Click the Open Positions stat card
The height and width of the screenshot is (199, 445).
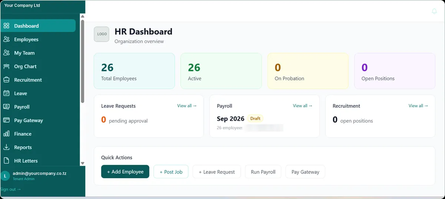coord(395,71)
